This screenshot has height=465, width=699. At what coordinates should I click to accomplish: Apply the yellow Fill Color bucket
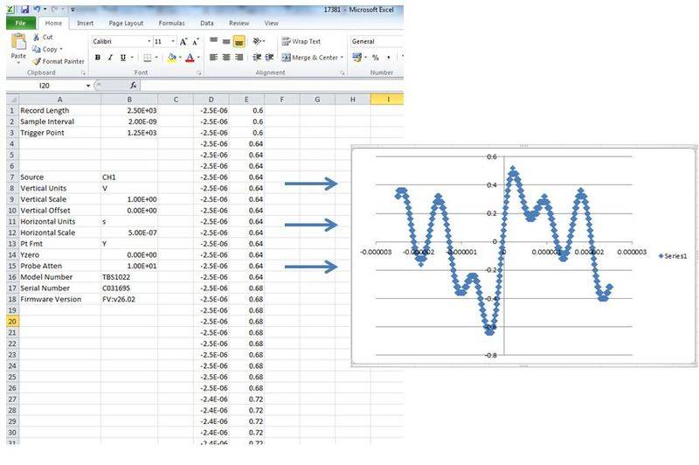(x=171, y=58)
